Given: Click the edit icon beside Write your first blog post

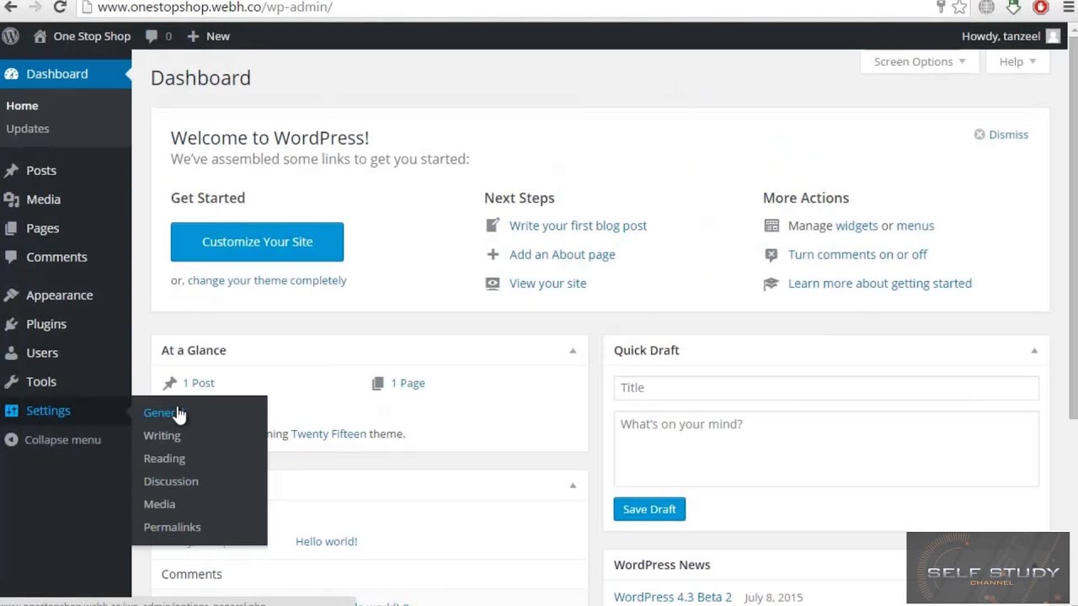Looking at the screenshot, I should (x=493, y=226).
